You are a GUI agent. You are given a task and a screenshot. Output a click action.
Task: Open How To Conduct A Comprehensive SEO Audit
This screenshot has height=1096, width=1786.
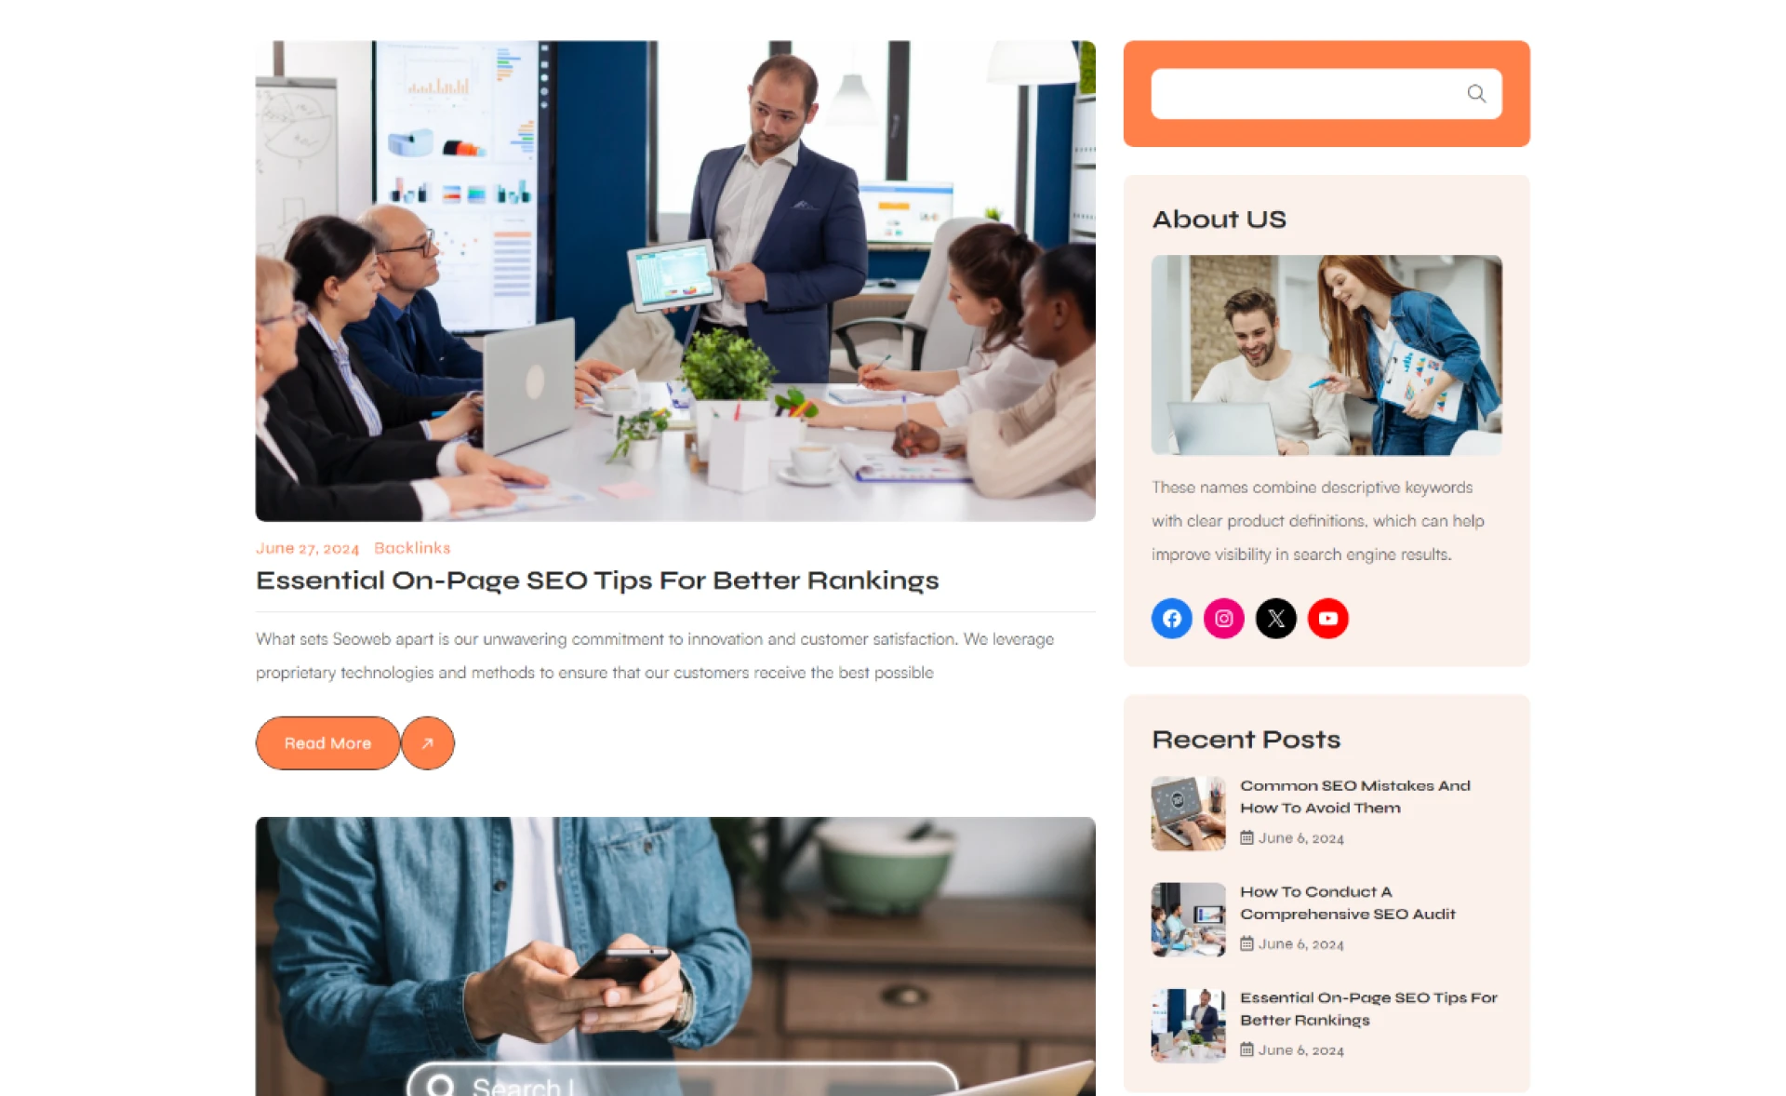click(x=1347, y=902)
